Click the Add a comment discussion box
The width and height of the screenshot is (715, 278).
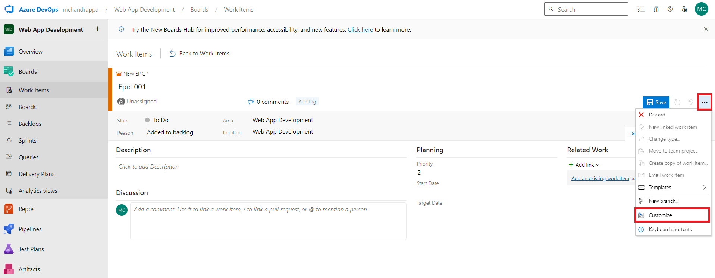[x=268, y=221]
